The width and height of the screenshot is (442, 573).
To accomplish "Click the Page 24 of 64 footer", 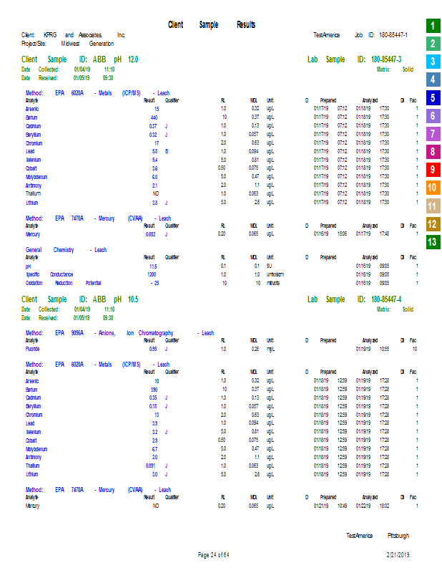I will [x=214, y=554].
